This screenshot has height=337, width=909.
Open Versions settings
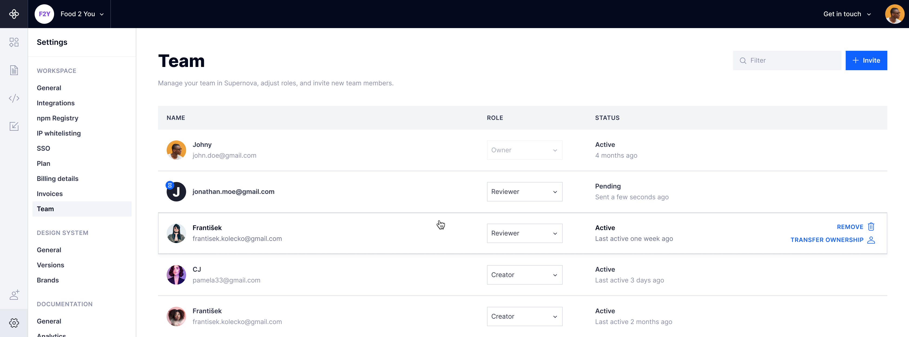tap(51, 265)
